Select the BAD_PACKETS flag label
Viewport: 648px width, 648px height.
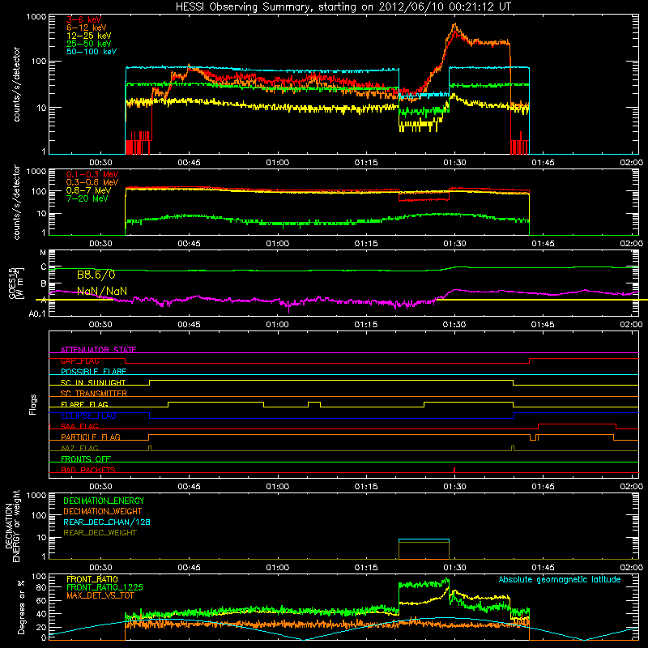(88, 470)
